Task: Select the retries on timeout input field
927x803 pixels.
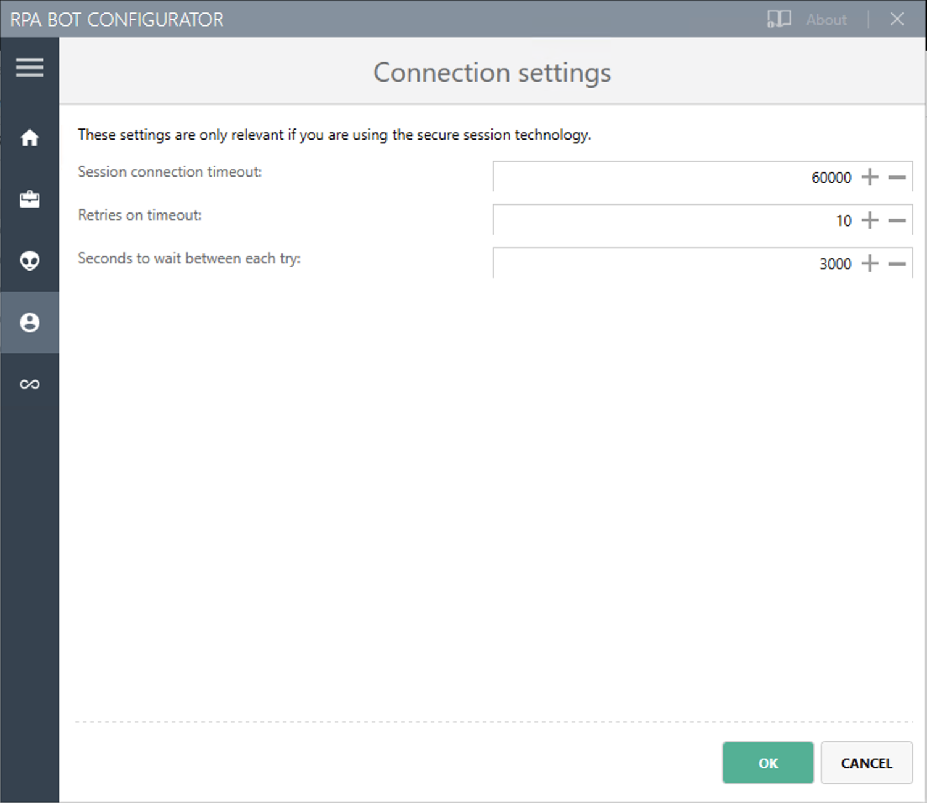Action: tap(679, 220)
